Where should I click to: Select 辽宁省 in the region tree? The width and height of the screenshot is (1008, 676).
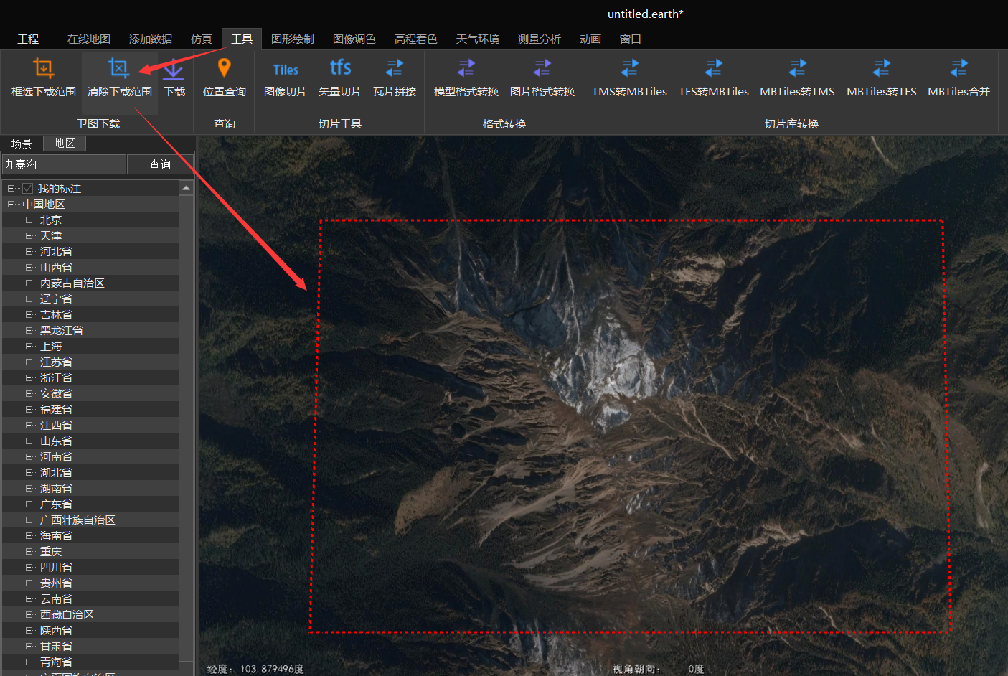pyautogui.click(x=56, y=299)
